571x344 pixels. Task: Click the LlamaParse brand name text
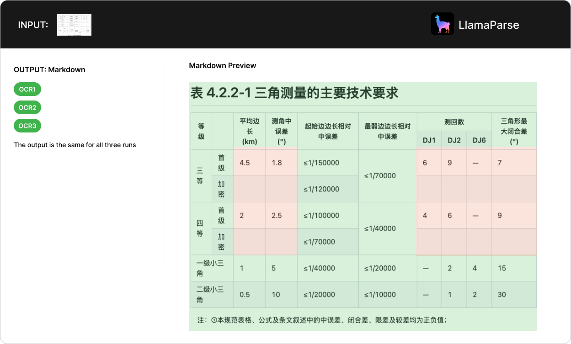(x=488, y=25)
